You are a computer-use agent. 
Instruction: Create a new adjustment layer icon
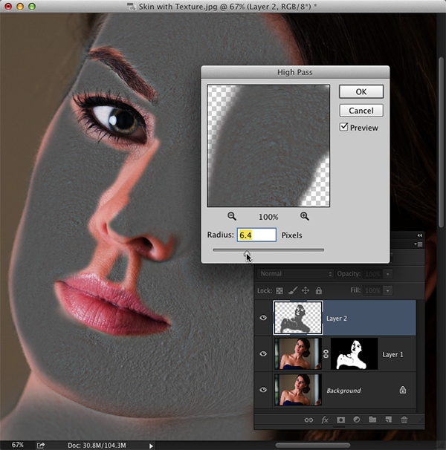[x=357, y=420]
